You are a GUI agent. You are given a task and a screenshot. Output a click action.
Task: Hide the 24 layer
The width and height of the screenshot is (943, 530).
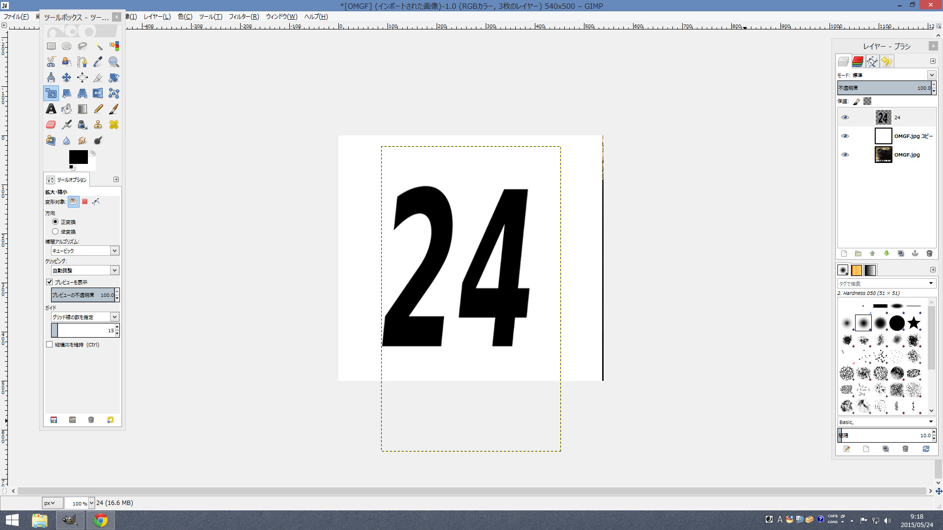(845, 117)
